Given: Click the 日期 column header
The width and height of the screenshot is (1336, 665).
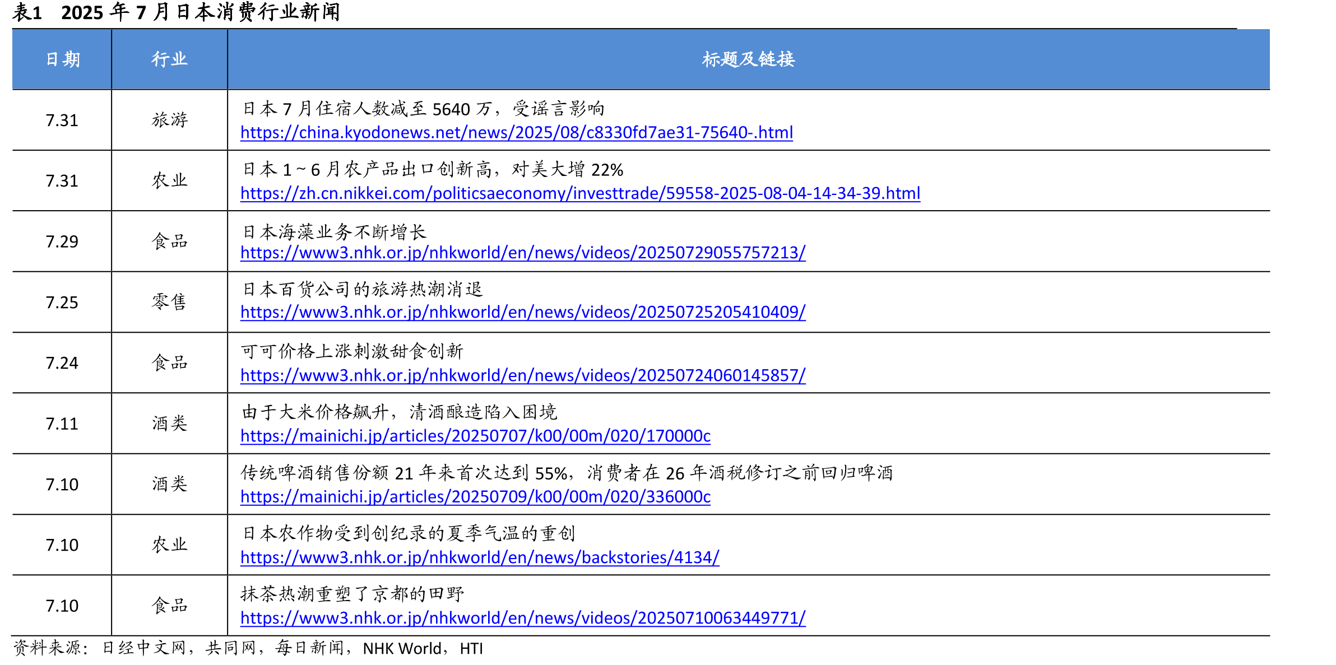Looking at the screenshot, I should click(x=62, y=59).
